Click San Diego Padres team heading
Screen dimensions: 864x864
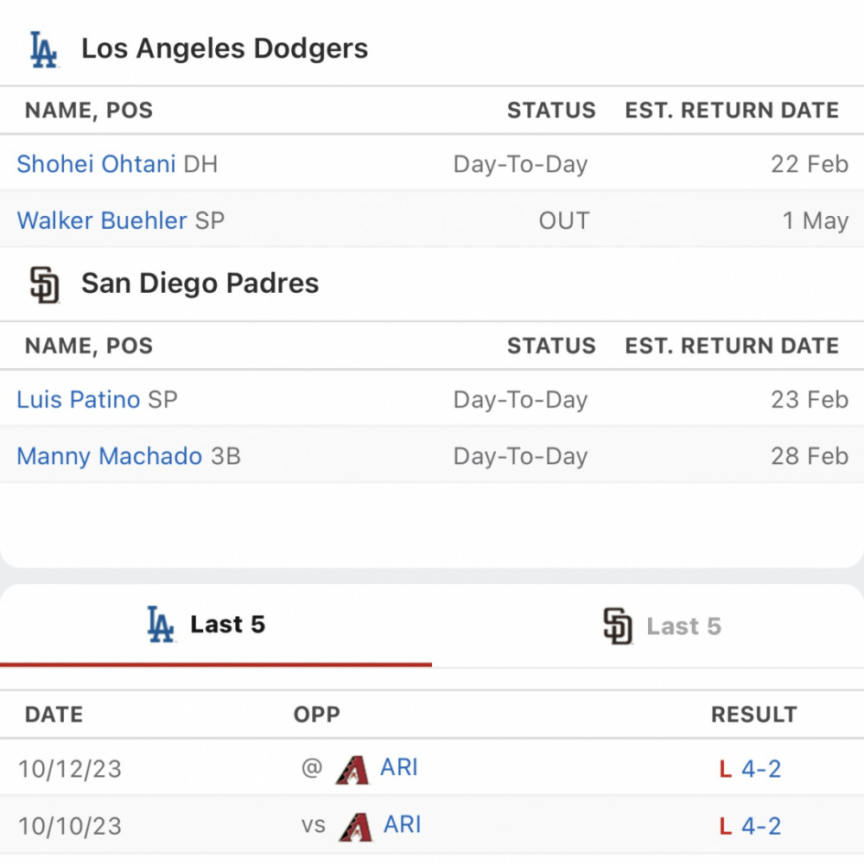point(200,283)
